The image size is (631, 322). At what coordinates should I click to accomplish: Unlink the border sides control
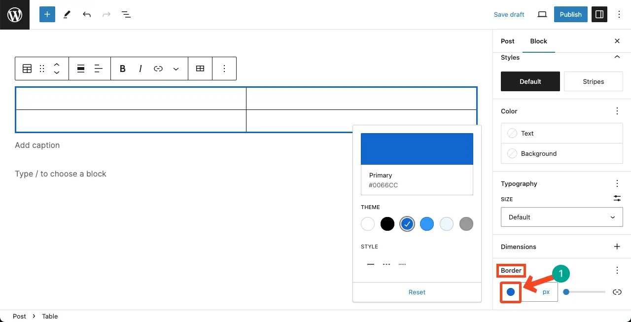[617, 292]
